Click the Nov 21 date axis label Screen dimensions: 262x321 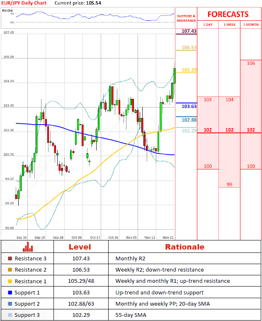[168, 238]
